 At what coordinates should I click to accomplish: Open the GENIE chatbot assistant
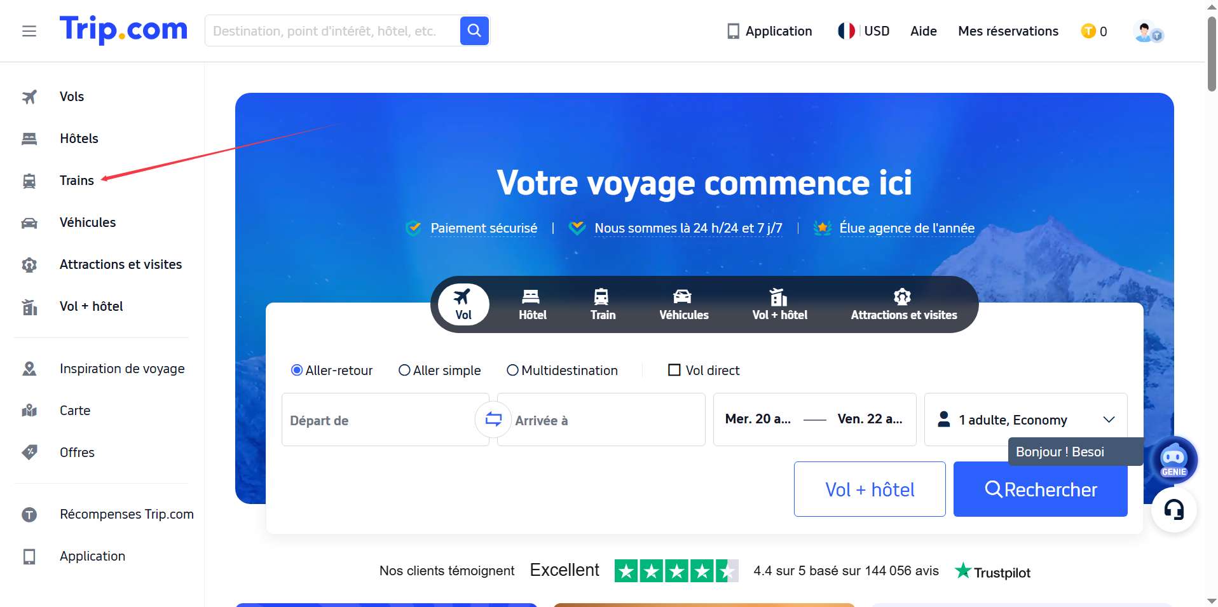pyautogui.click(x=1174, y=460)
